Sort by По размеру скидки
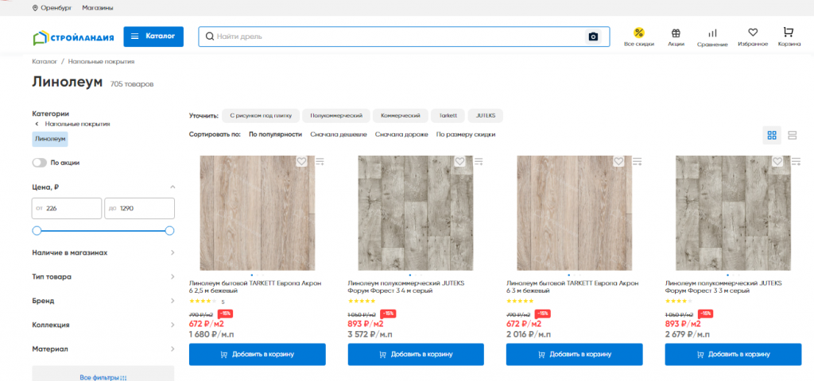 pos(466,134)
